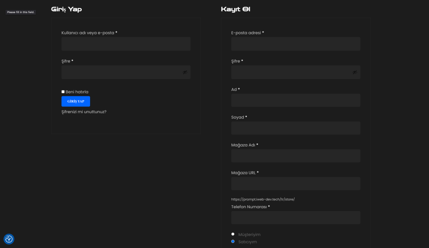Image resolution: width=429 pixels, height=248 pixels.
Task: Select the Satıcıyım radio option
Action: pos(233,241)
